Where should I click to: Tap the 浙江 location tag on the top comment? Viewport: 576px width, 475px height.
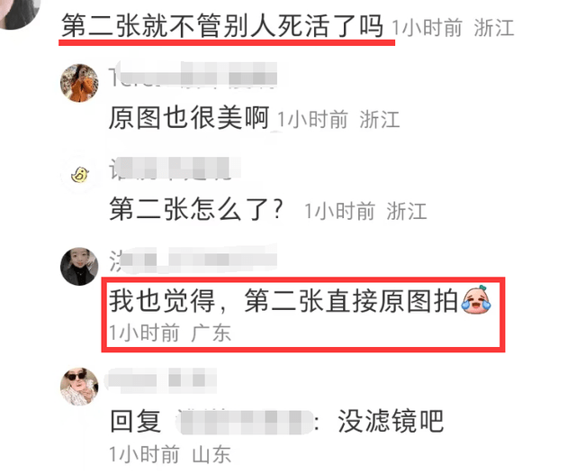pos(494,28)
